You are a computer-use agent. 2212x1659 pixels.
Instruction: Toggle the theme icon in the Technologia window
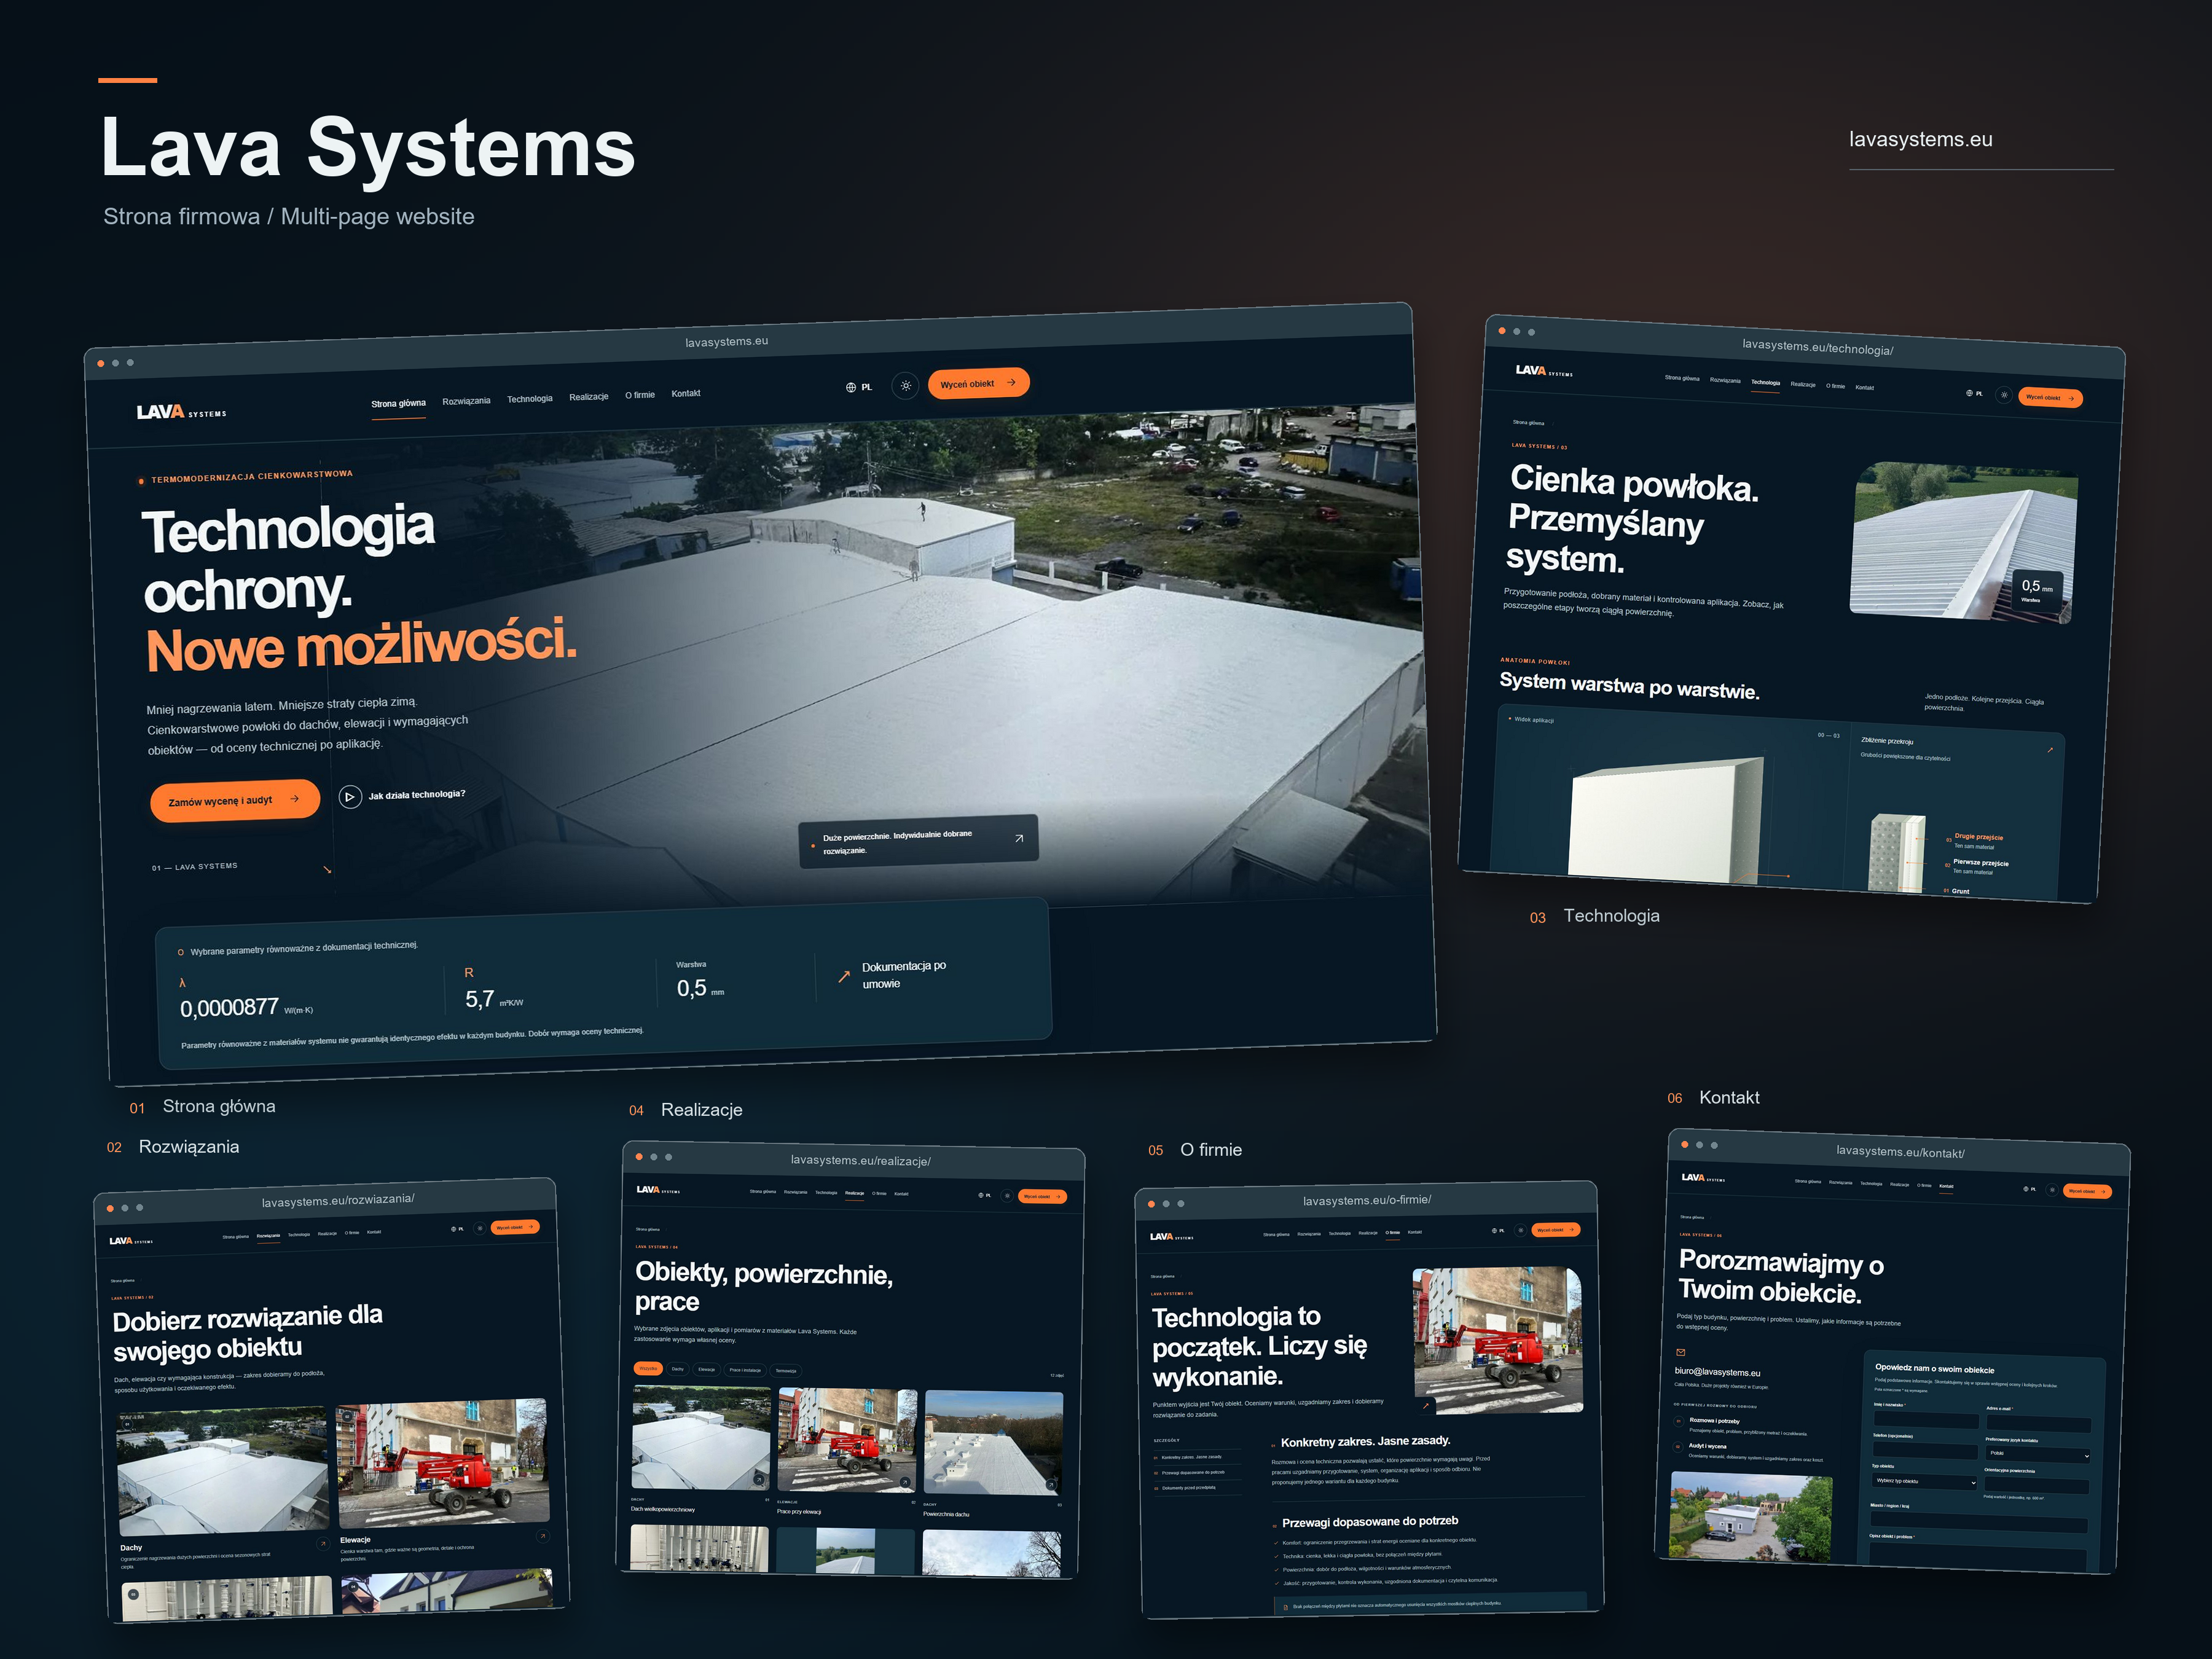click(2003, 395)
